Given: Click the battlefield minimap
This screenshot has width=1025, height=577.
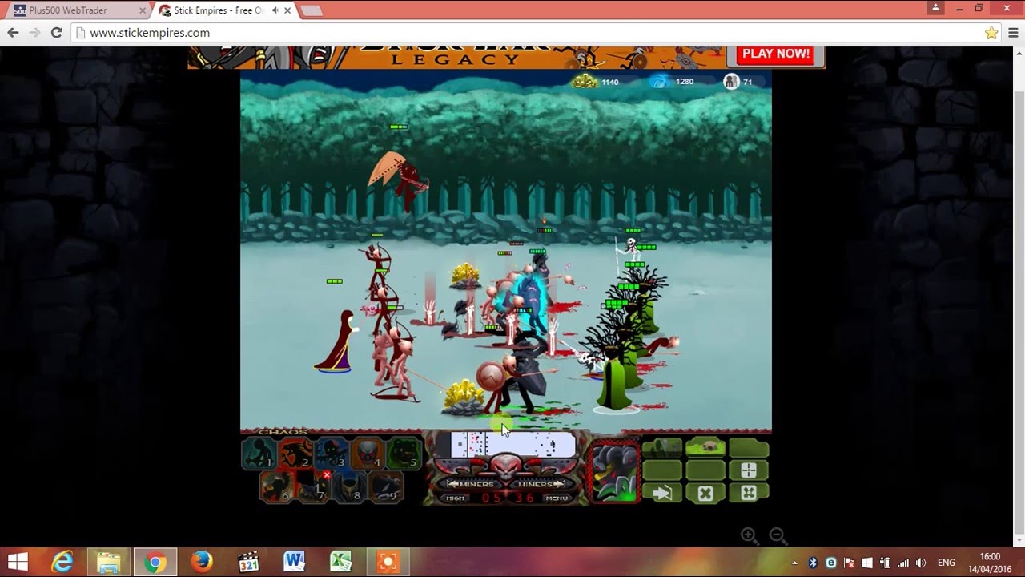Looking at the screenshot, I should coord(505,445).
